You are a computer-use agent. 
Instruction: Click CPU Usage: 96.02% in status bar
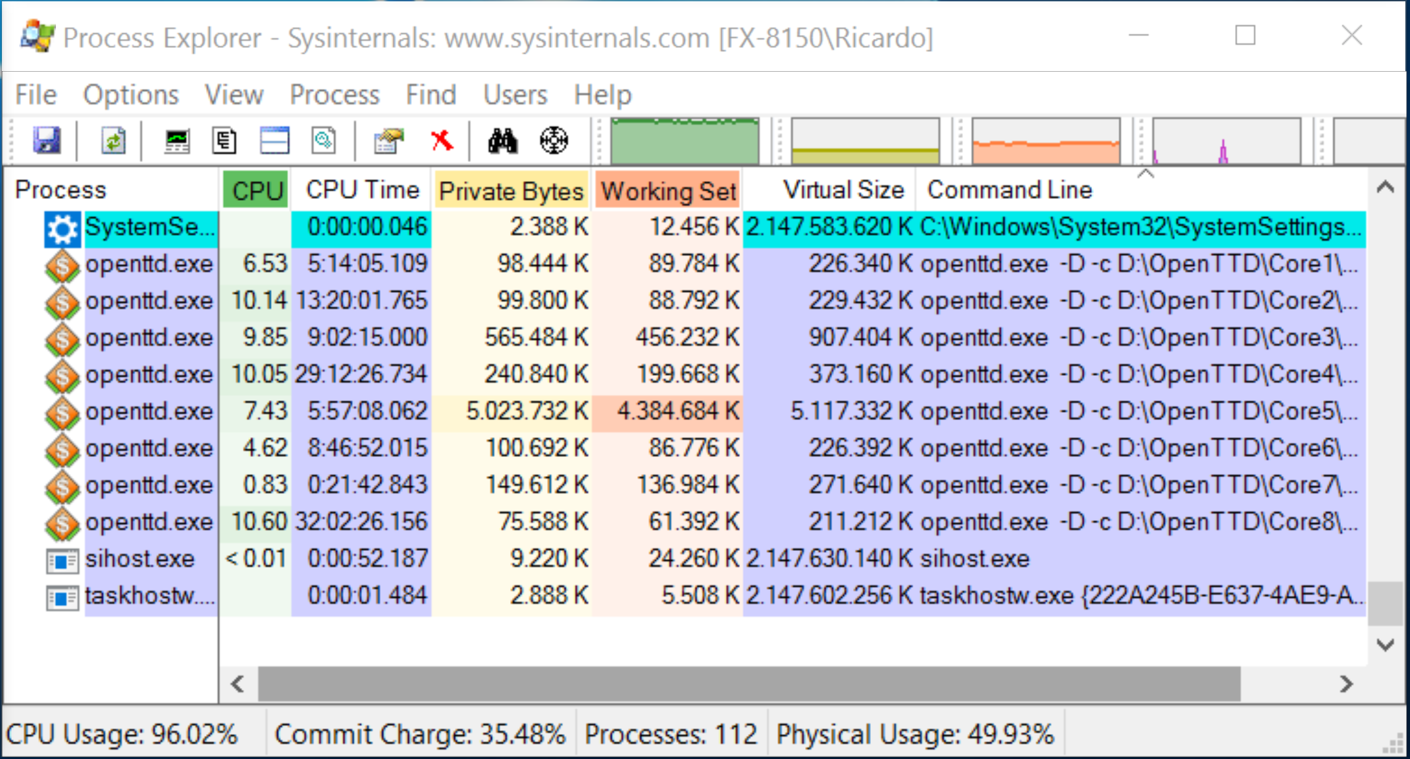coord(121,734)
